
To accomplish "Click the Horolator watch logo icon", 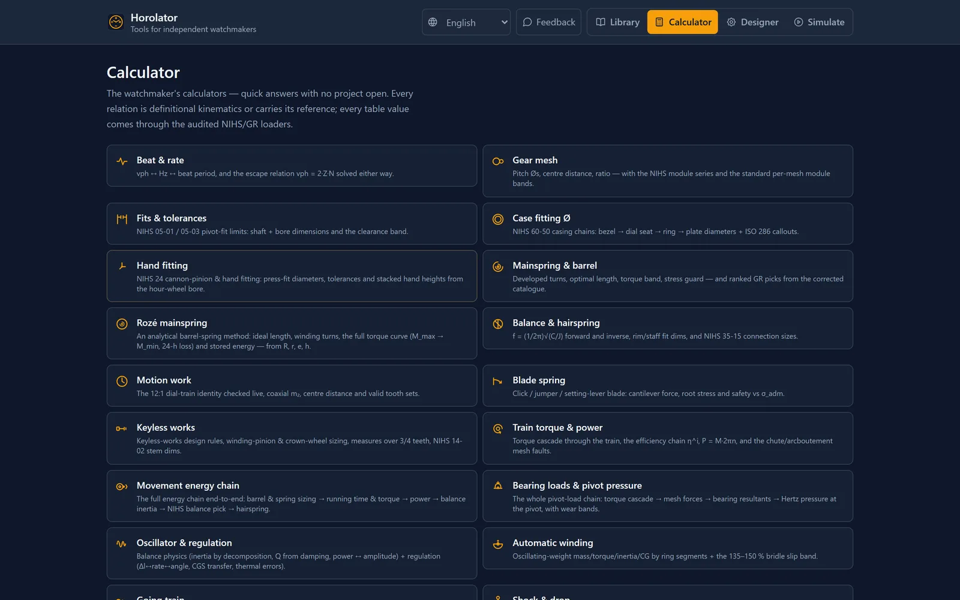I will (116, 22).
